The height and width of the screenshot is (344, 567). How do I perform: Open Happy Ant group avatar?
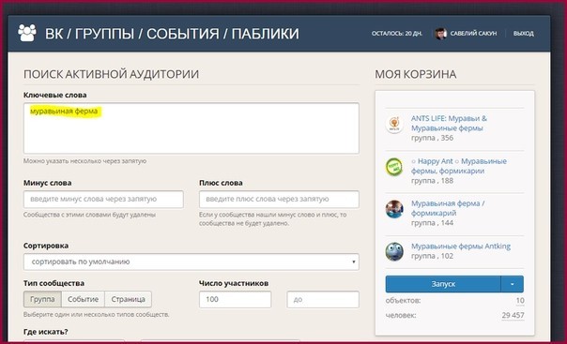click(x=394, y=167)
